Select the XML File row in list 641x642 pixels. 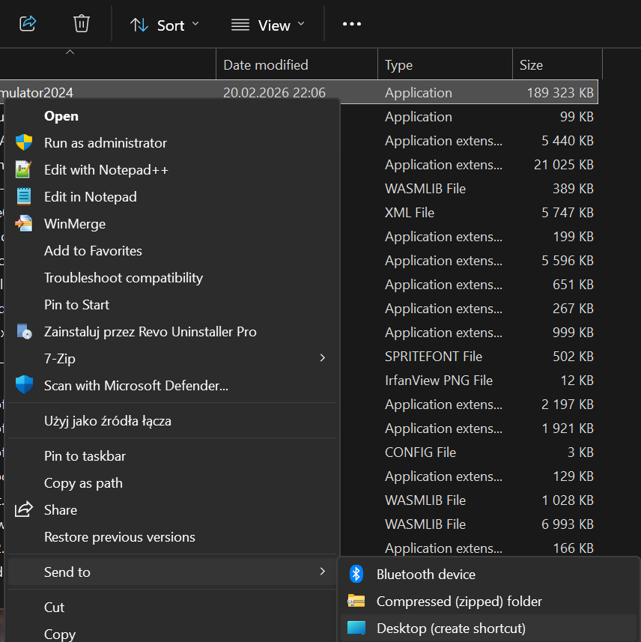tap(410, 213)
